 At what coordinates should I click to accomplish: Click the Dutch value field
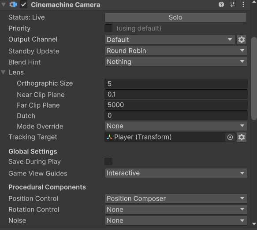[176, 115]
